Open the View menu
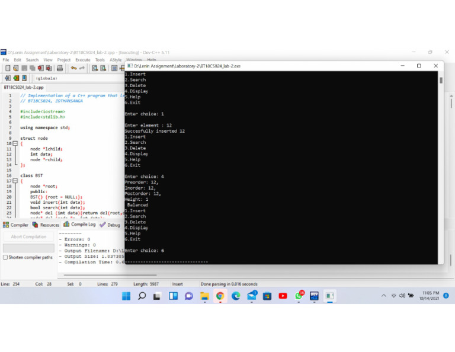This screenshot has height=352, width=455. click(x=48, y=60)
